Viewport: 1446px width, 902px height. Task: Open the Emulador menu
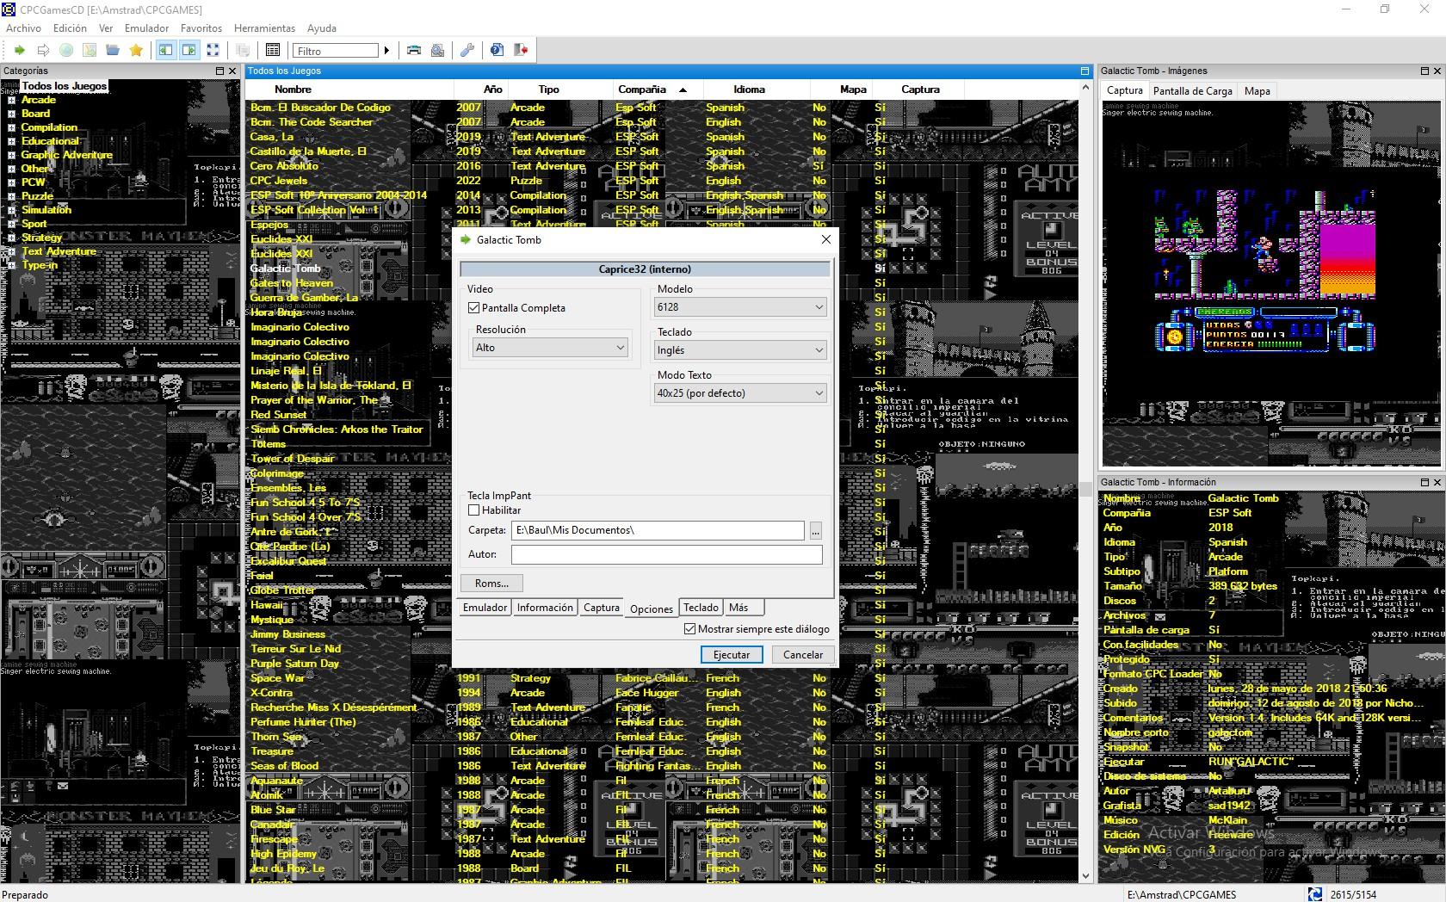click(146, 28)
